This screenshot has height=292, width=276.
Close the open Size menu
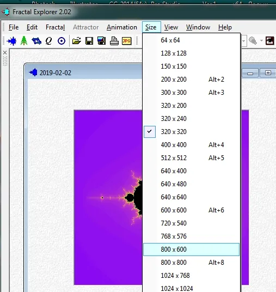pos(151,27)
